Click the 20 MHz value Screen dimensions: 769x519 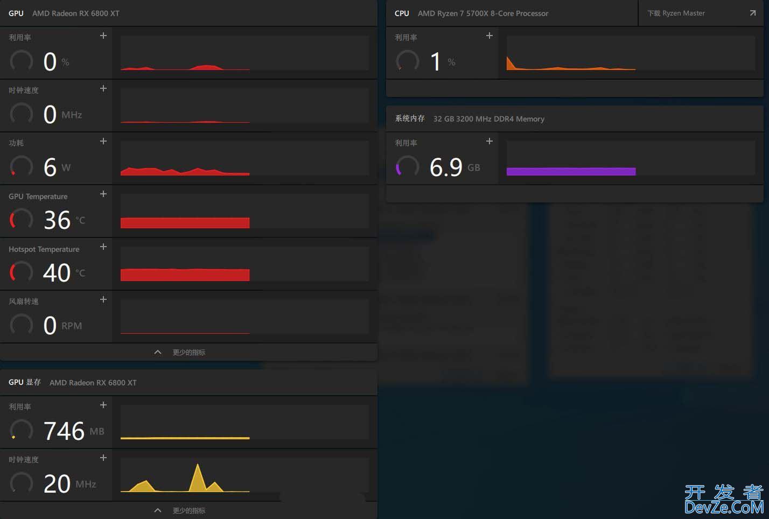[x=70, y=483]
